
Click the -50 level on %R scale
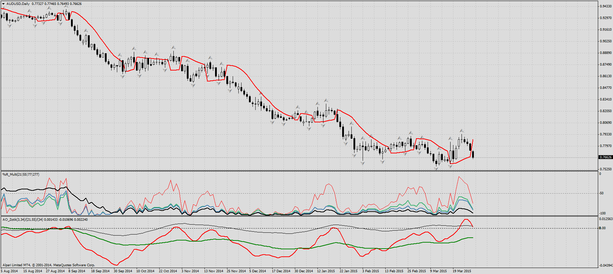tap(601, 193)
